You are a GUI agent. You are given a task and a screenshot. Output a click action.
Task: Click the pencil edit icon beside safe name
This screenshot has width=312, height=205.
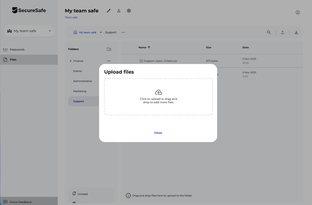[x=109, y=11]
